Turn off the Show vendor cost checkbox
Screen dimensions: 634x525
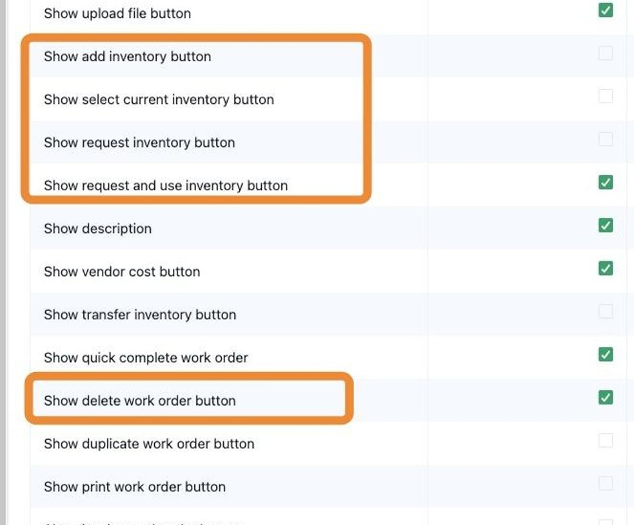point(605,268)
